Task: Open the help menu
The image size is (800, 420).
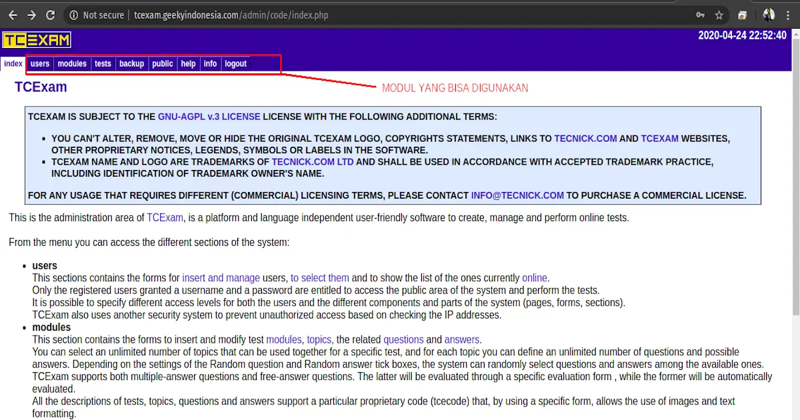Action: (189, 64)
